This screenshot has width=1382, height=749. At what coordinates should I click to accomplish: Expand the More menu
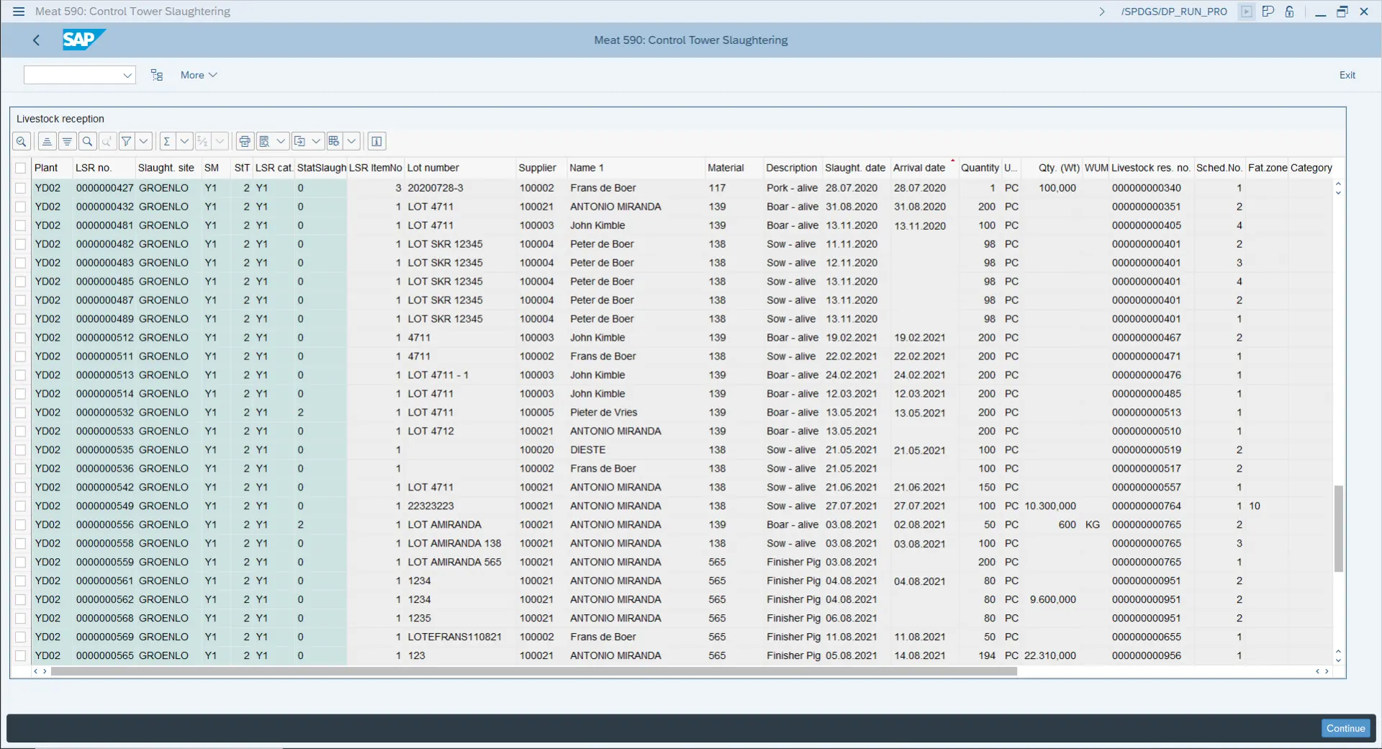pyautogui.click(x=199, y=75)
